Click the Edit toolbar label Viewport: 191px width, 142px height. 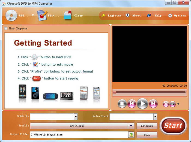point(53,16)
